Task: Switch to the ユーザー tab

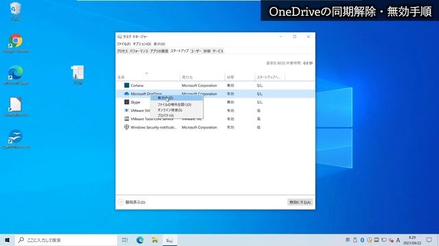Action: tap(195, 51)
